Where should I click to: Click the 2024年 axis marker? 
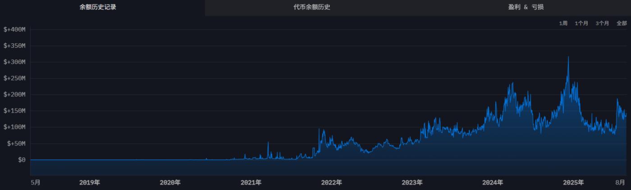(493, 182)
